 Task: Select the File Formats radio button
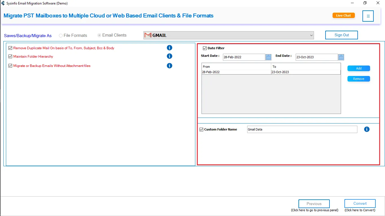click(x=61, y=35)
